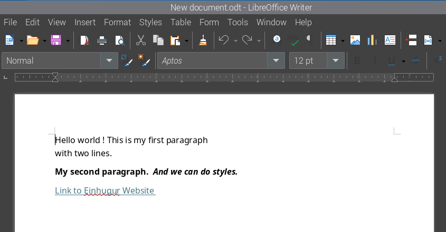Viewport: 446px width, 232px height.
Task: Open Find and Replace magnifier icon
Action: pos(276,40)
